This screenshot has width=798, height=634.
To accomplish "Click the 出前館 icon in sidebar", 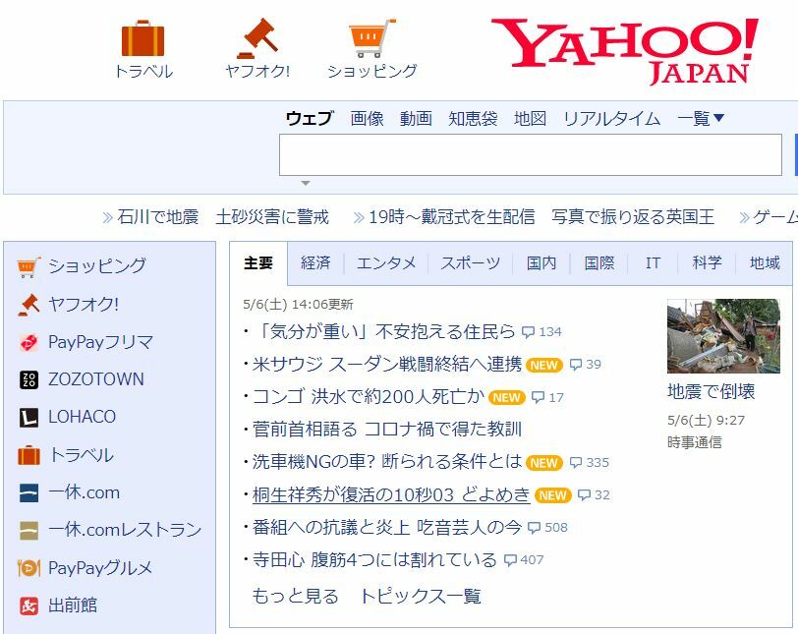I will (28, 605).
